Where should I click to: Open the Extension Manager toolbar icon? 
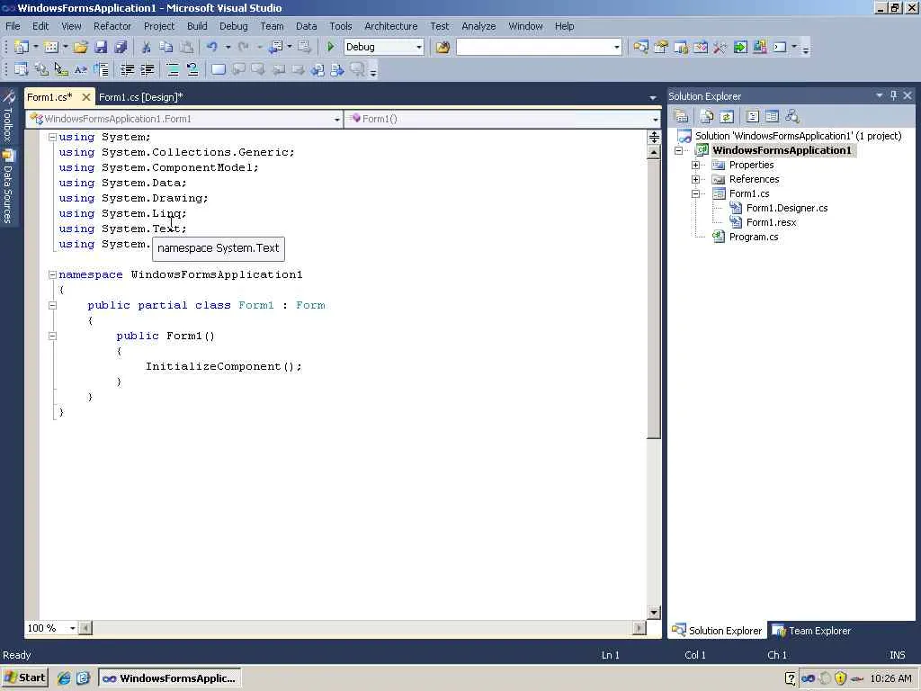pos(760,47)
